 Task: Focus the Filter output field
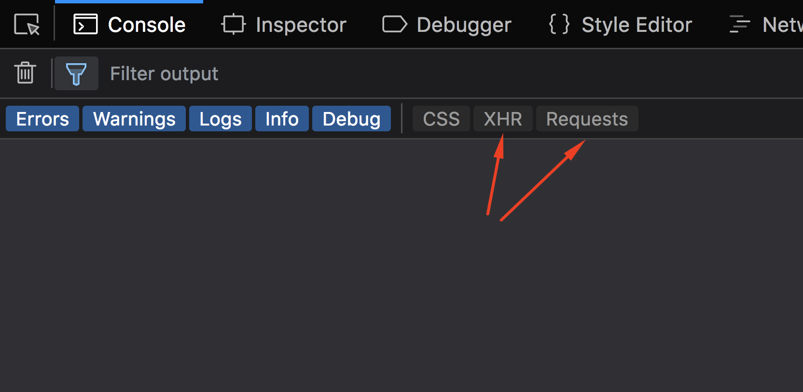tap(449, 73)
